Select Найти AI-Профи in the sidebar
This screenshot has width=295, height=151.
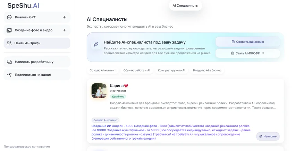tap(37, 43)
